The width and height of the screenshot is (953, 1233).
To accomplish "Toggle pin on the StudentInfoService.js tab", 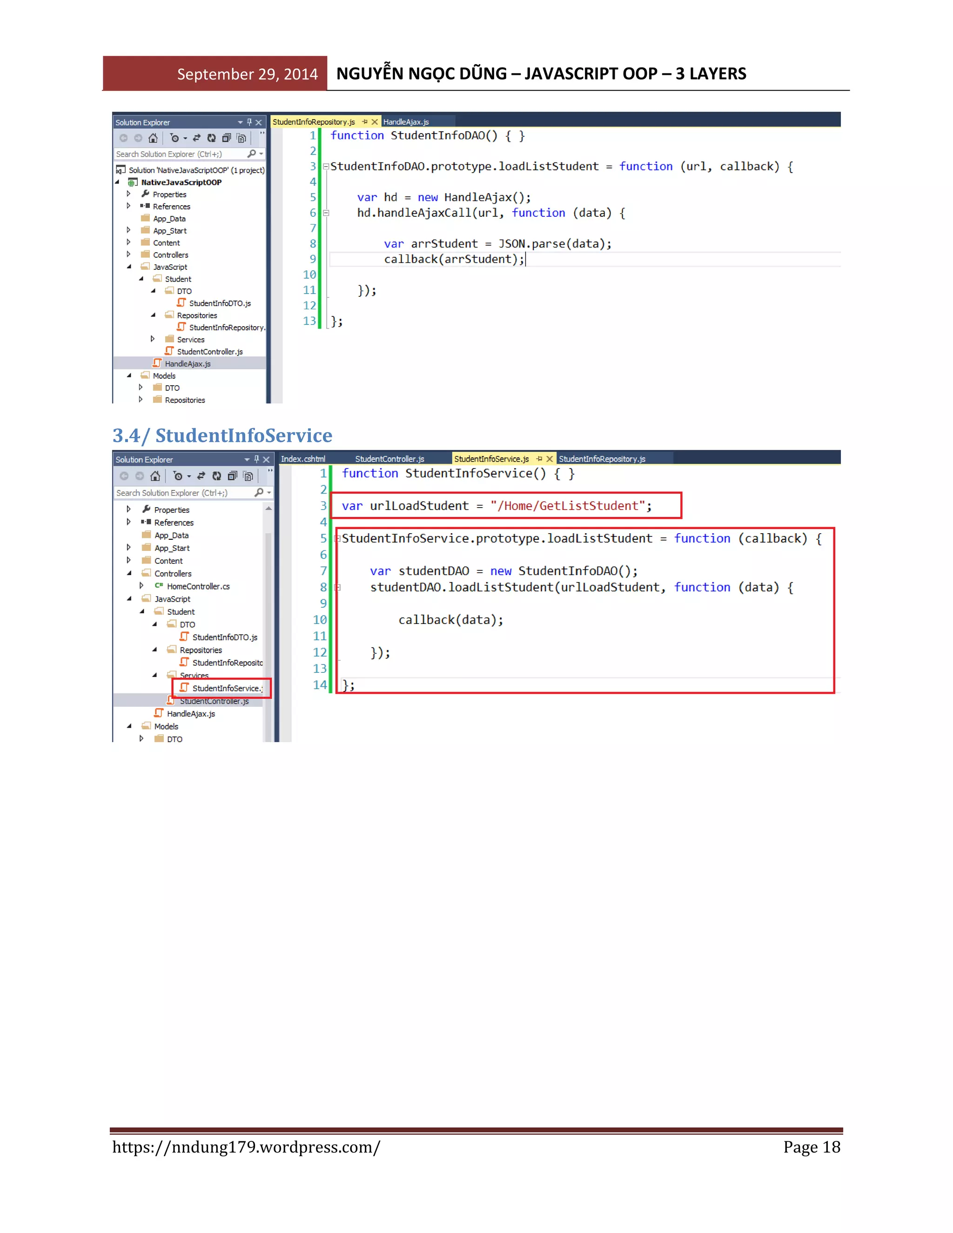I will click(x=539, y=459).
